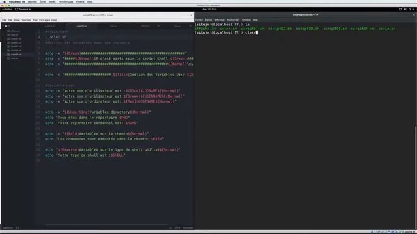Click the GNOME Activités button
The image size is (417, 234).
pyautogui.click(x=7, y=9)
